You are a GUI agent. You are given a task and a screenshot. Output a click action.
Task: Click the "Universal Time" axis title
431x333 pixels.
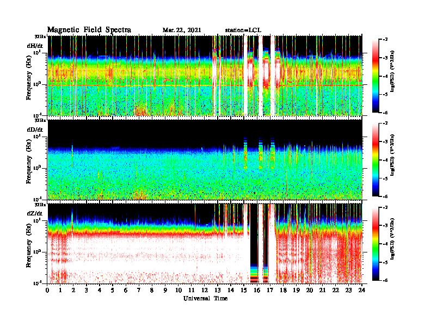205,298
